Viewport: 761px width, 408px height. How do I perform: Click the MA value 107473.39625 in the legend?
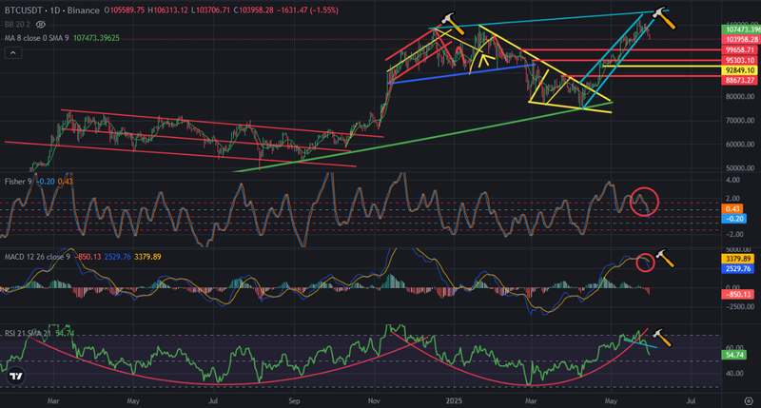click(x=97, y=38)
